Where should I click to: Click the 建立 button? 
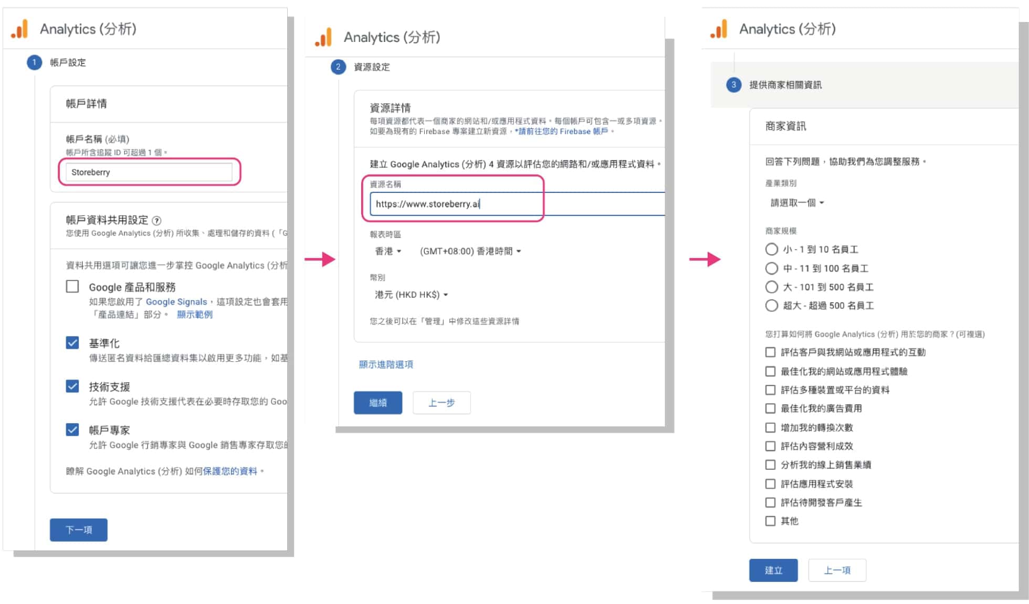pyautogui.click(x=773, y=570)
